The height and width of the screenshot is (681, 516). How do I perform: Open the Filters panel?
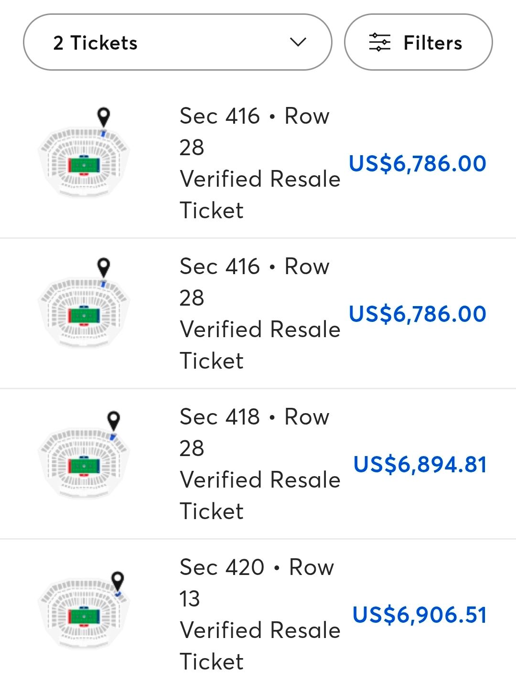coord(418,43)
